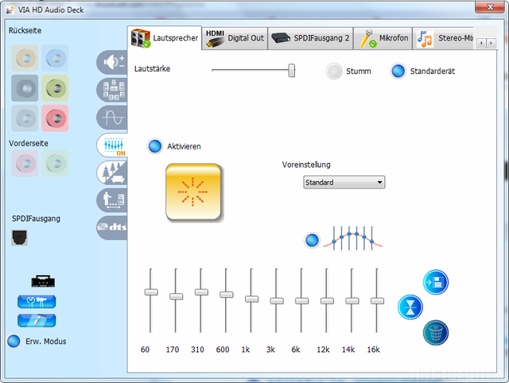This screenshot has height=383, width=509.
Task: Open the DTS settings side tab
Action: [x=111, y=228]
